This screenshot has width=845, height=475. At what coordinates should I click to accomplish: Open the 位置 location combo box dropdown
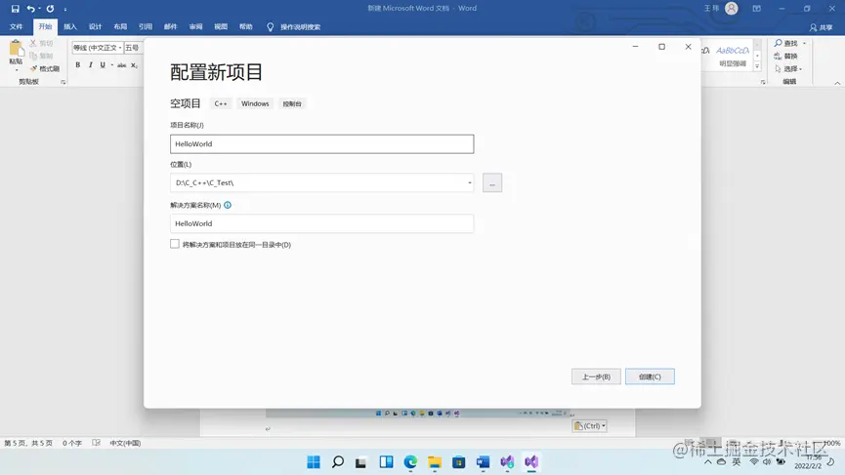(469, 183)
